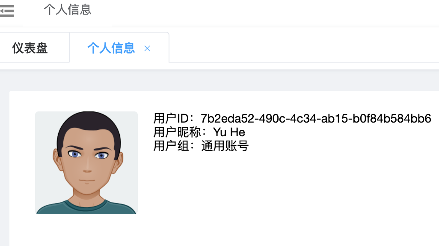The width and height of the screenshot is (439, 246).
Task: Close the 个人信息 tab
Action: (x=147, y=48)
